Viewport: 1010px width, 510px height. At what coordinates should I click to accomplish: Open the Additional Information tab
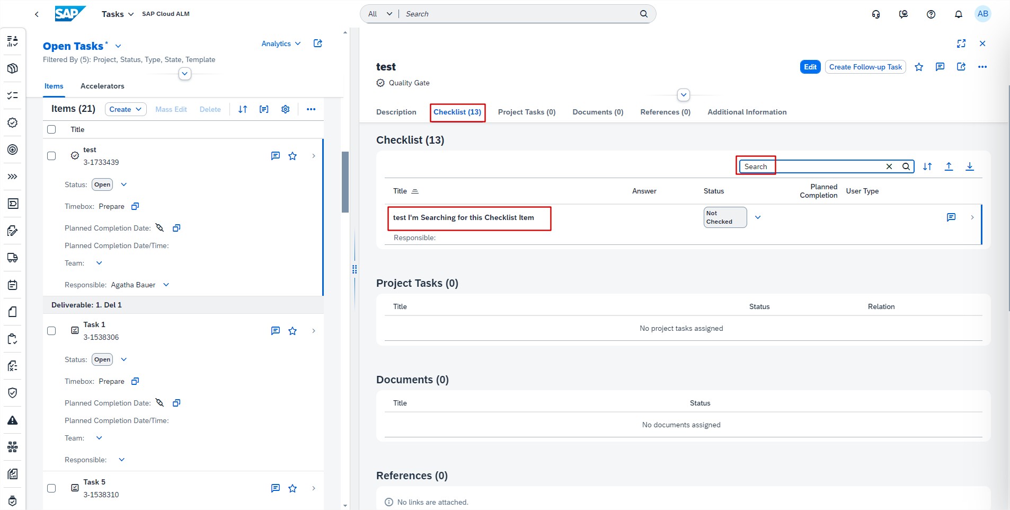click(x=747, y=112)
